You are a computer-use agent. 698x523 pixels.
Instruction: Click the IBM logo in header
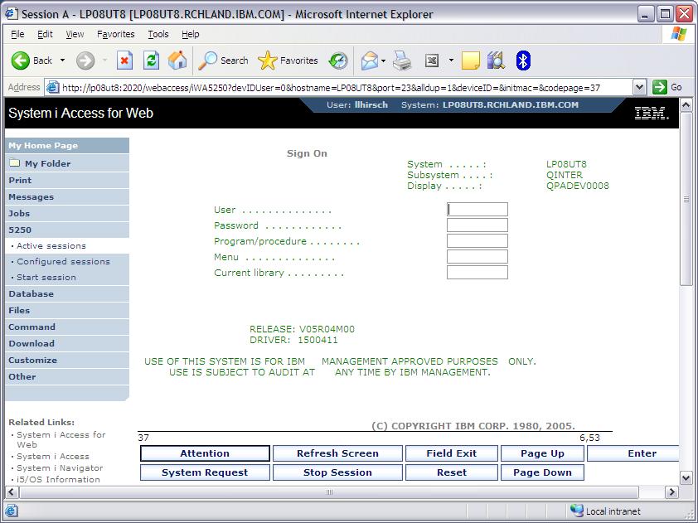coord(652,113)
